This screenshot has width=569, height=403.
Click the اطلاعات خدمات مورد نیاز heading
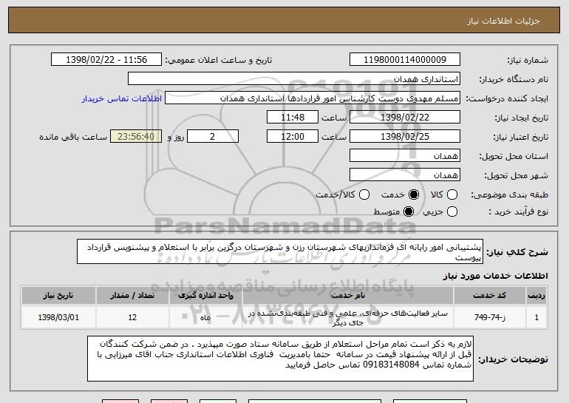pyautogui.click(x=495, y=276)
